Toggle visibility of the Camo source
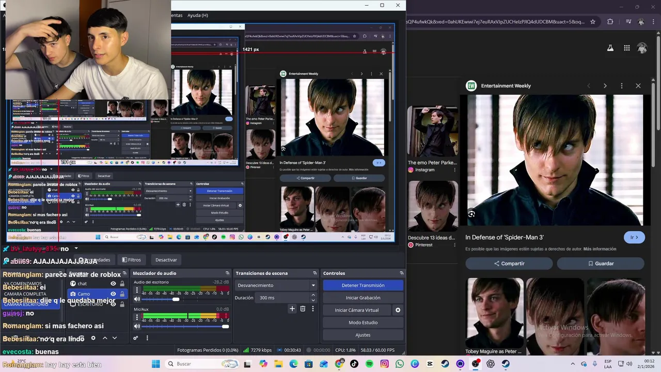 pos(113,294)
